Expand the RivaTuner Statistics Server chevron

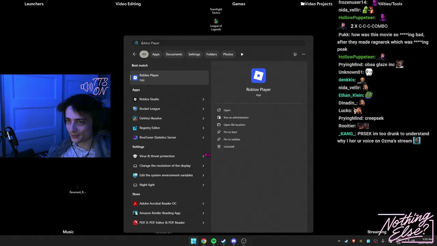[x=203, y=138]
